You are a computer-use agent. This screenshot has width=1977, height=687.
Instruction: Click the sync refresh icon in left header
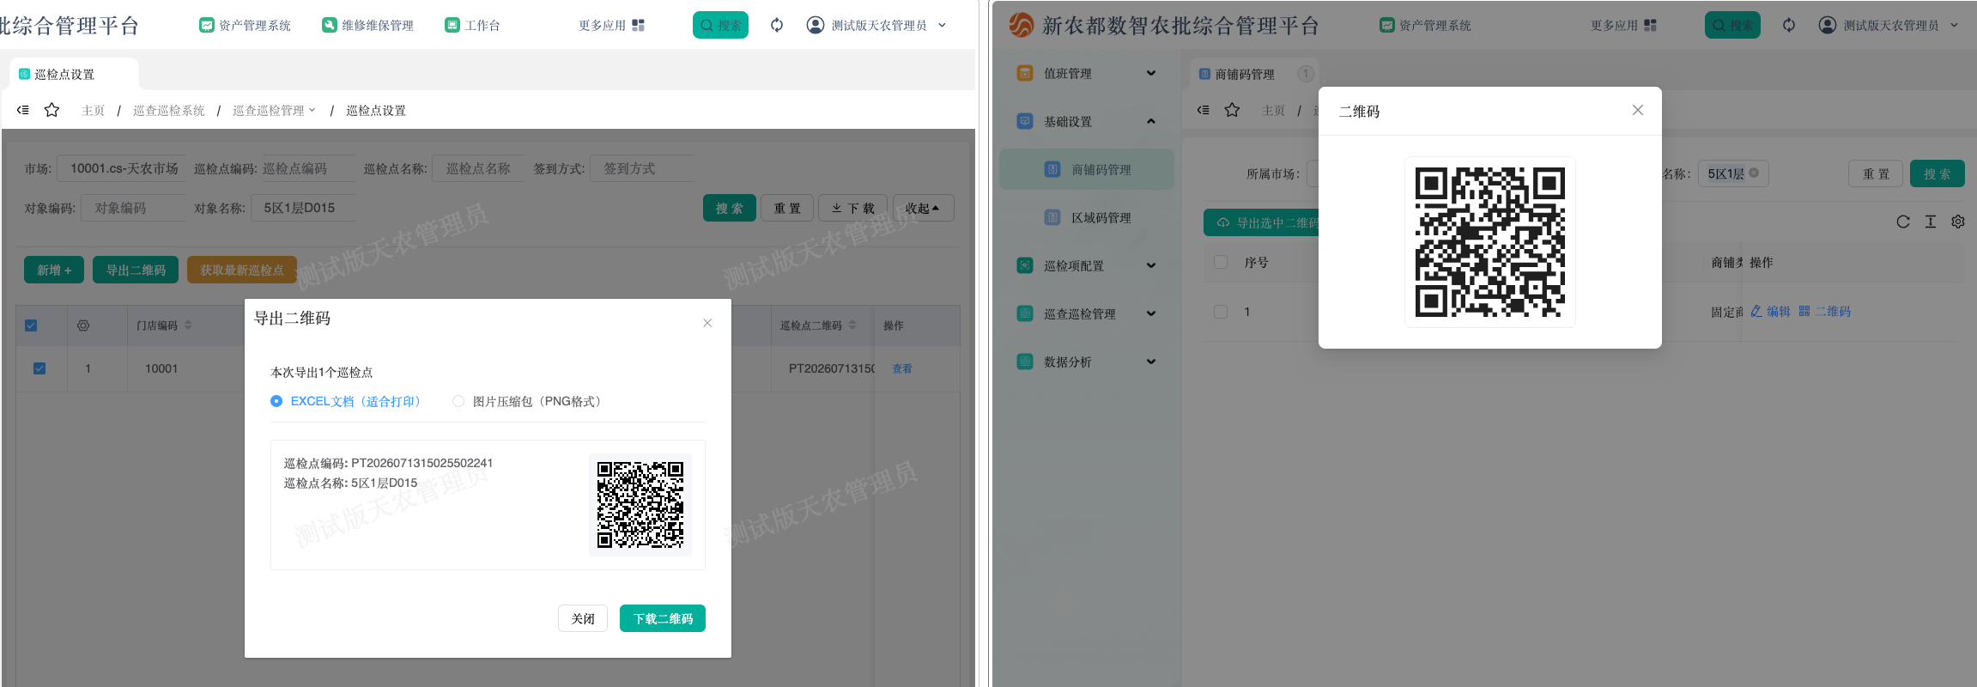pos(777,26)
